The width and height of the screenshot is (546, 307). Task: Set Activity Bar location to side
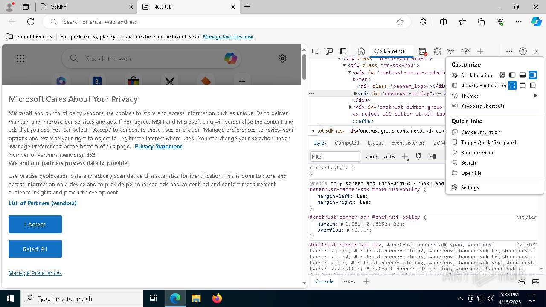click(x=533, y=85)
